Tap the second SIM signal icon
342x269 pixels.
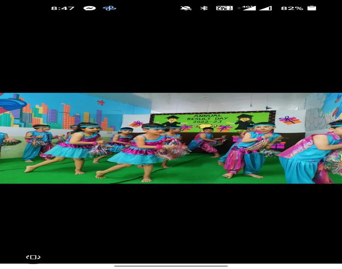[265, 8]
